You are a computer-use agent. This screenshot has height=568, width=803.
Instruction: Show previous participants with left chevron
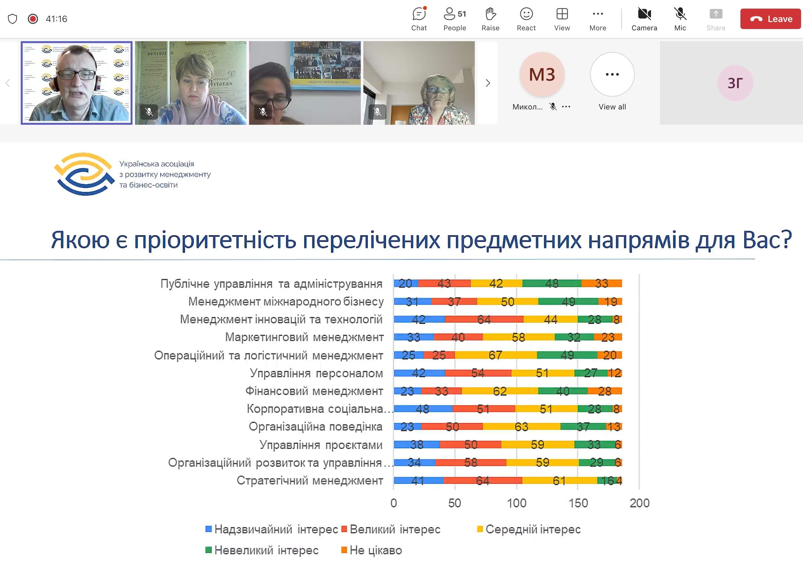8,83
